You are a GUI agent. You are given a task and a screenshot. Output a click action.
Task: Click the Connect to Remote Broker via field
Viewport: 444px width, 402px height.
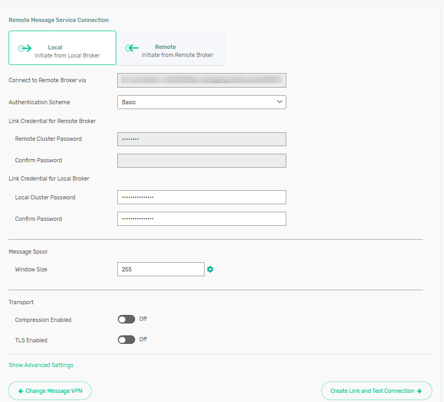pos(201,80)
